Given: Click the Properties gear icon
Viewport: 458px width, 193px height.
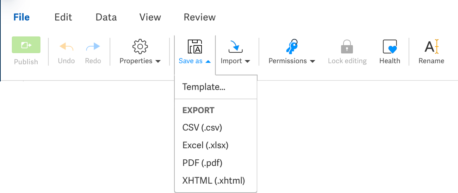Looking at the screenshot, I should pos(140,47).
